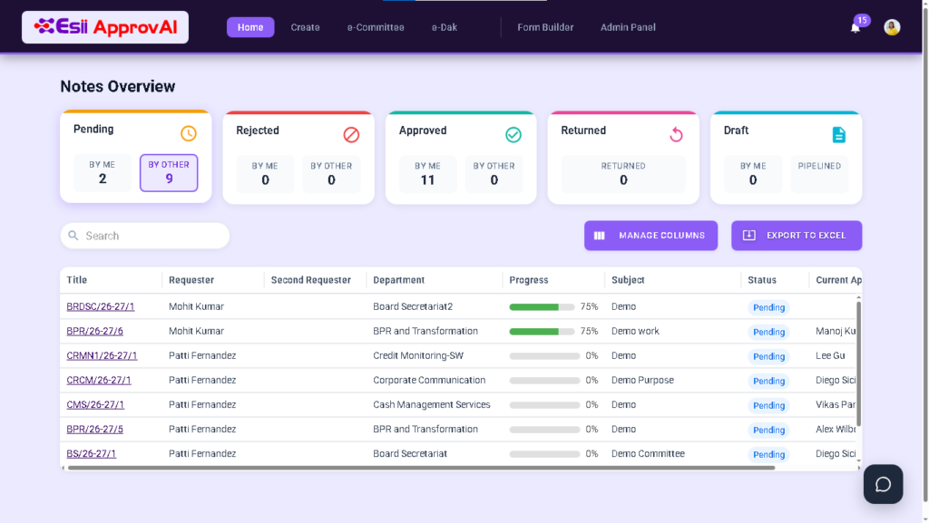Screen dimensions: 929x523
Task: Click the Manage Columns button
Action: pos(650,236)
